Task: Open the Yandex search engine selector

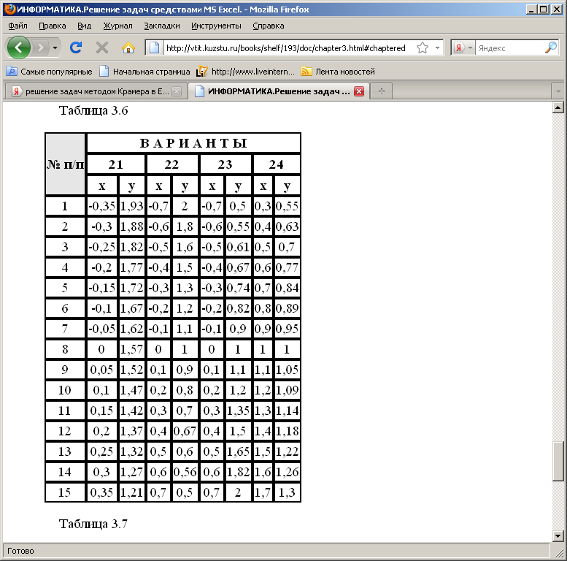Action: coord(463,47)
